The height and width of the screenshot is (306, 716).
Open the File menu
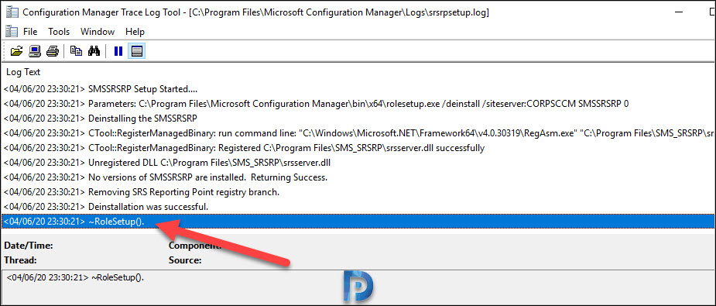pos(30,32)
